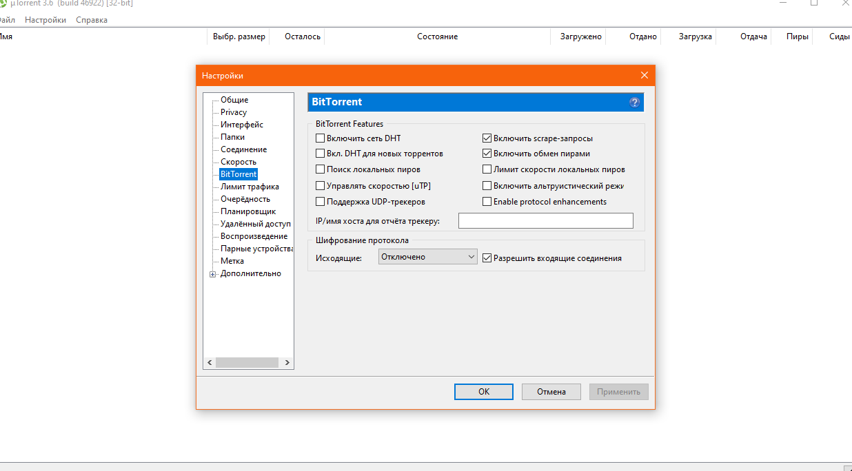Confirm settings with OK button
This screenshot has width=852, height=471.
(x=484, y=392)
